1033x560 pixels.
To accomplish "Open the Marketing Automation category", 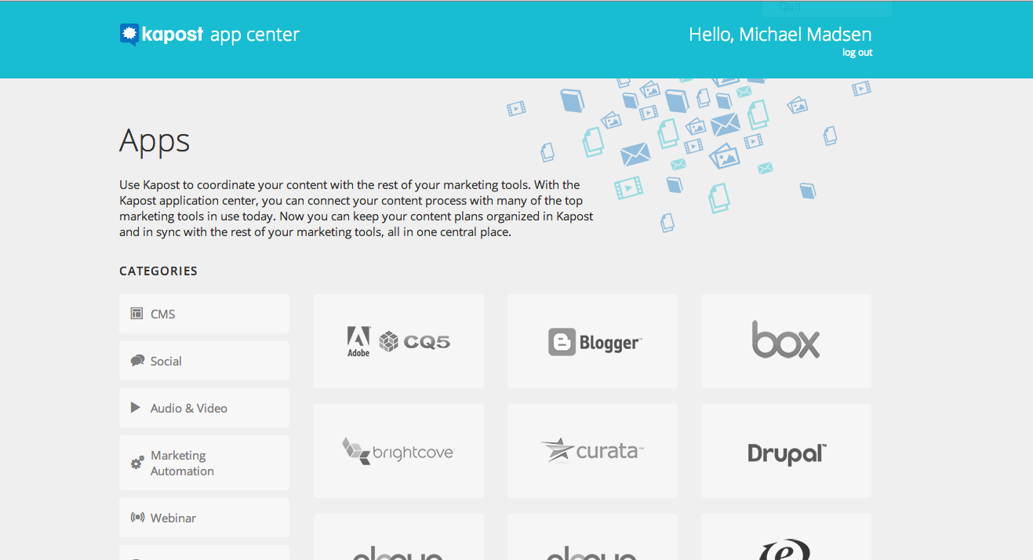I will pos(204,463).
